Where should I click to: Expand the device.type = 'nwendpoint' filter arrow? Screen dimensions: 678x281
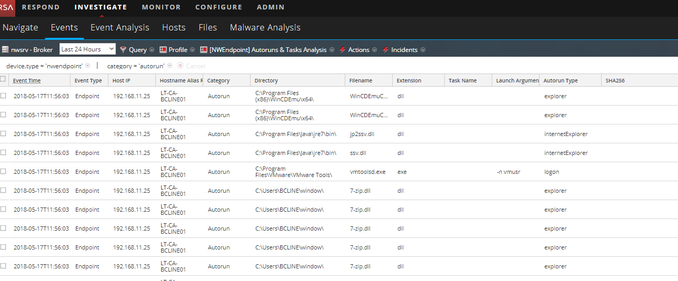[88, 66]
